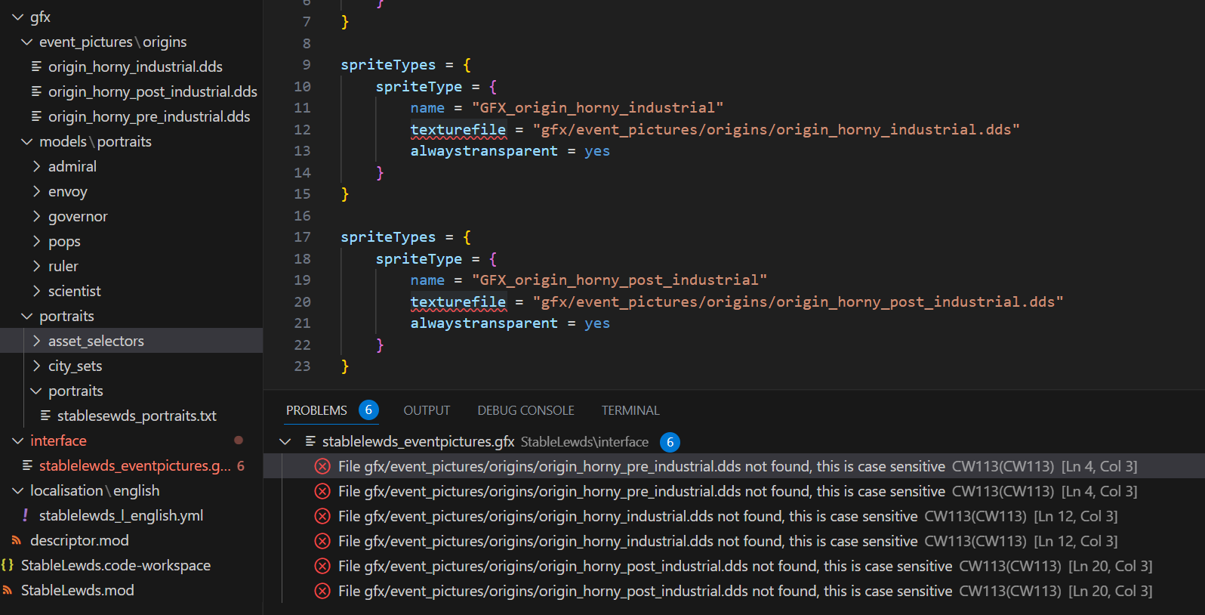Click alwaystransparent keyword on line 13
Viewport: 1205px width, 615px height.
(x=484, y=150)
